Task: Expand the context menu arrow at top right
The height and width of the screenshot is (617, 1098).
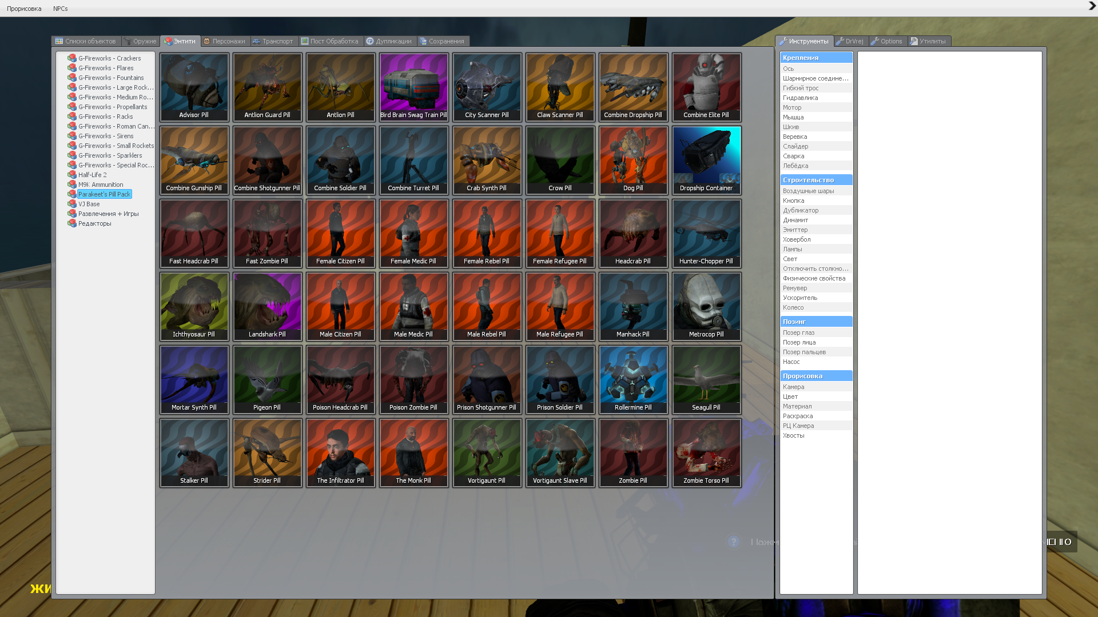Action: (x=1092, y=6)
